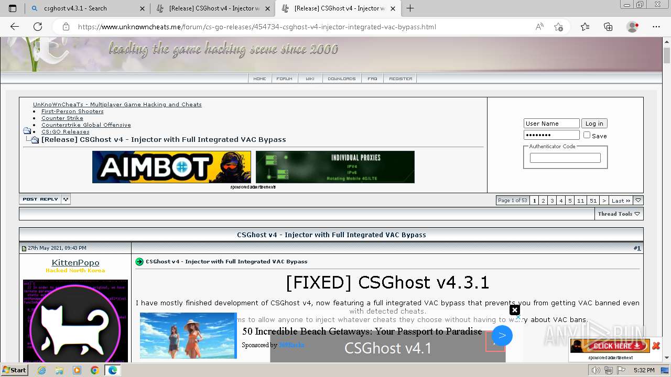
Task: Go to thread page 3
Action: tap(552, 201)
